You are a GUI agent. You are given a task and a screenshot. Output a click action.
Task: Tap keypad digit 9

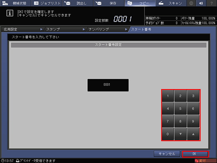point(193,121)
